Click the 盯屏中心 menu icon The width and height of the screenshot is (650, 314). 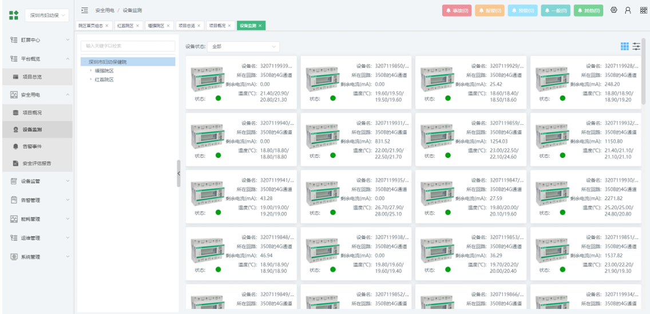[14, 40]
